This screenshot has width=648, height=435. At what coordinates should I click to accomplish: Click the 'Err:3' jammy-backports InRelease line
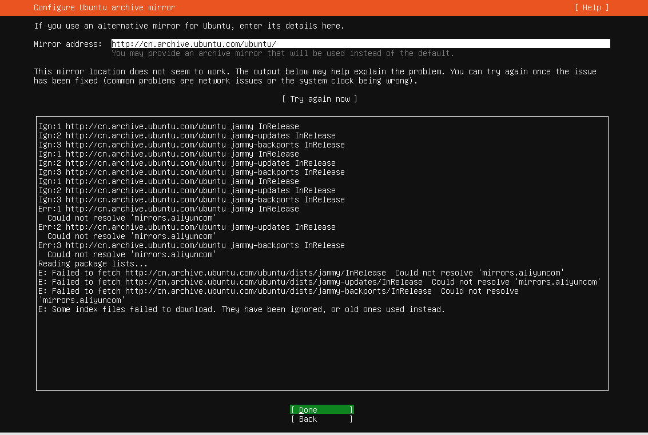[192, 245]
